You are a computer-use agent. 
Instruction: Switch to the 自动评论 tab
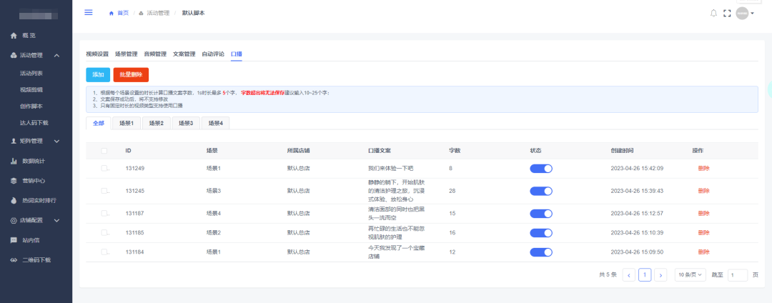(x=213, y=54)
